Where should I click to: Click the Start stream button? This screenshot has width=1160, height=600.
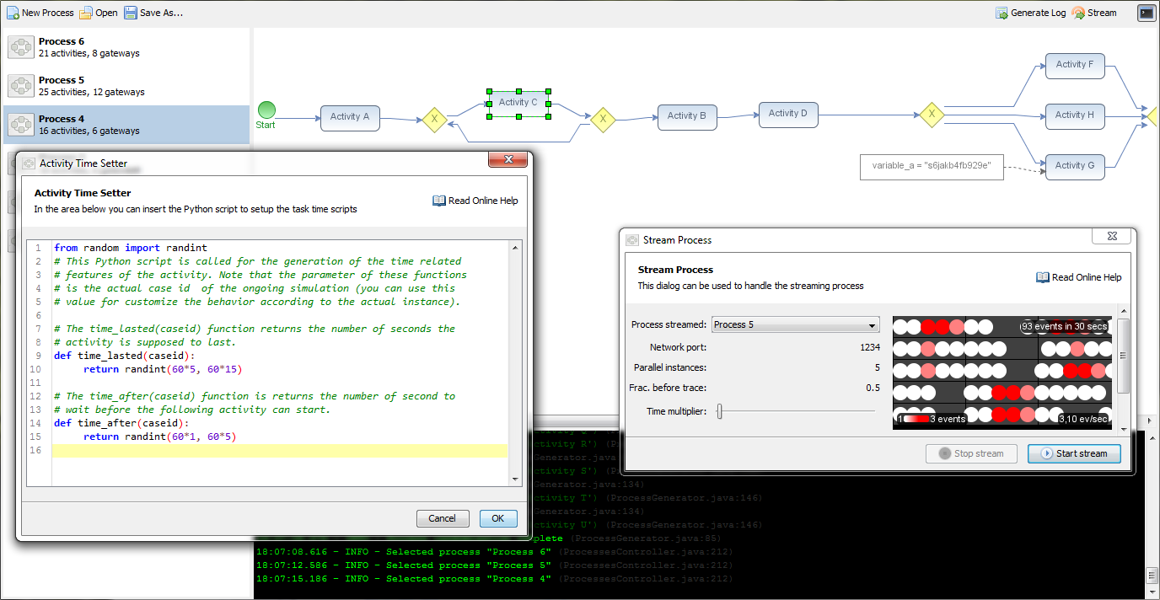click(x=1073, y=453)
